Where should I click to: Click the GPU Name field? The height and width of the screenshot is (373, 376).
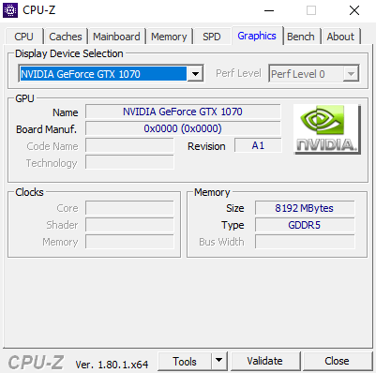183,112
